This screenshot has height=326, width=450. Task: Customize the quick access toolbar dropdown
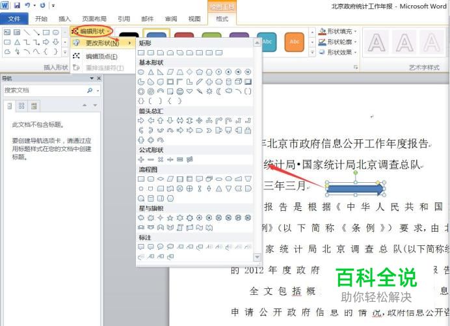point(53,5)
